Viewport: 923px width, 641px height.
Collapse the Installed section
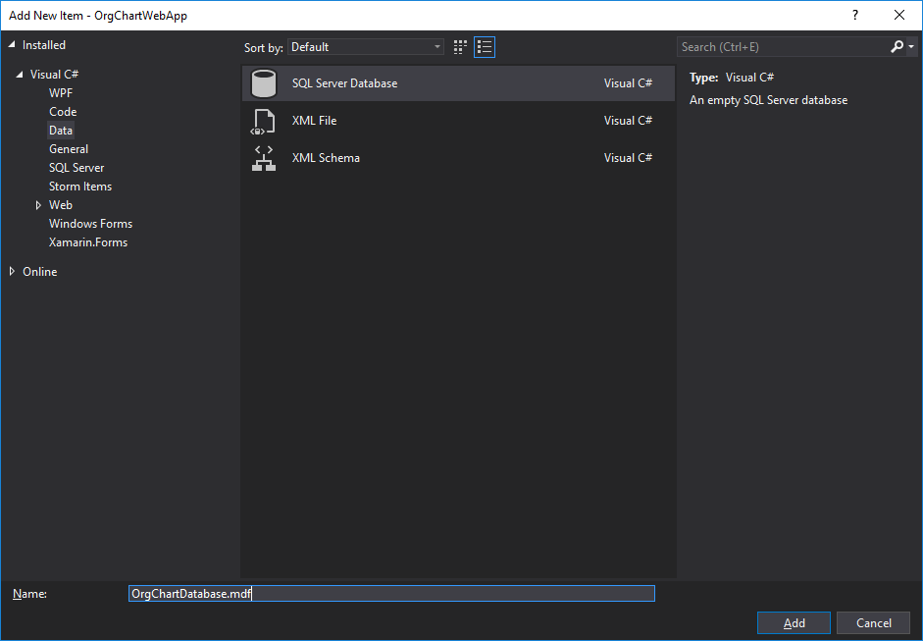(13, 44)
